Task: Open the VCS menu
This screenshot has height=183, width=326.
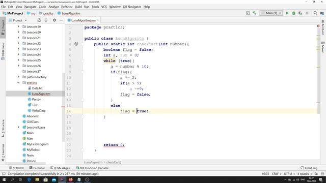Action: pos(104,7)
